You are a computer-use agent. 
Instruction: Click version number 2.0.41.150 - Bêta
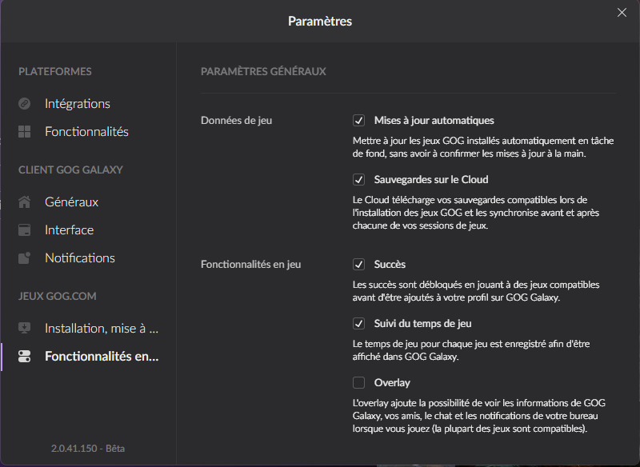click(88, 449)
